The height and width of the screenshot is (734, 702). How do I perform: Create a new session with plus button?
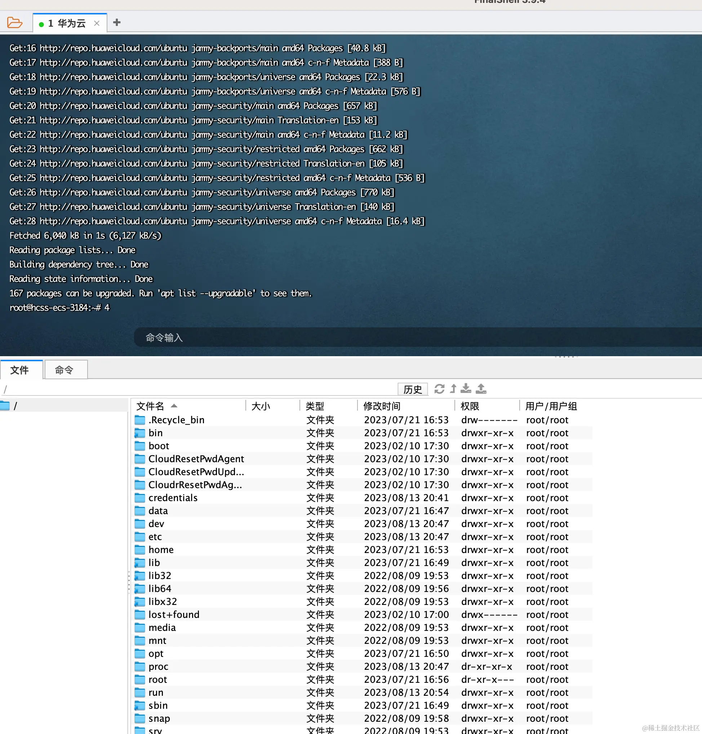click(x=116, y=22)
